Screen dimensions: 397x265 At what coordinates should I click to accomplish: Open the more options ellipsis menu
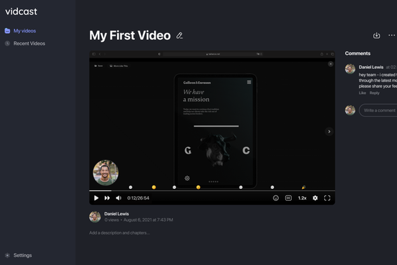392,35
